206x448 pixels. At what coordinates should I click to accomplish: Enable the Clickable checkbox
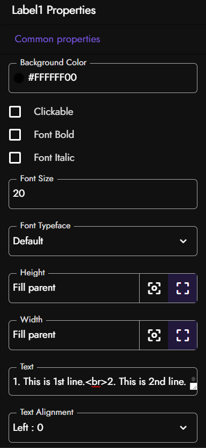click(x=15, y=112)
